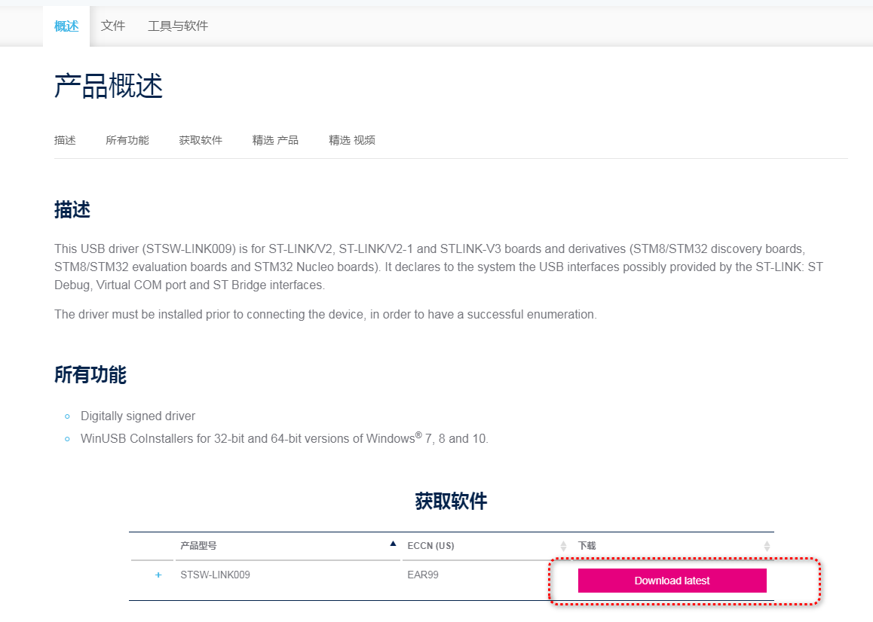Sort table by 下载 column arrows
The width and height of the screenshot is (873, 622).
pyautogui.click(x=767, y=547)
